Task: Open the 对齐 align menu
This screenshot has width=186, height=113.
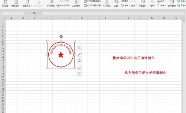Action: (153, 3)
